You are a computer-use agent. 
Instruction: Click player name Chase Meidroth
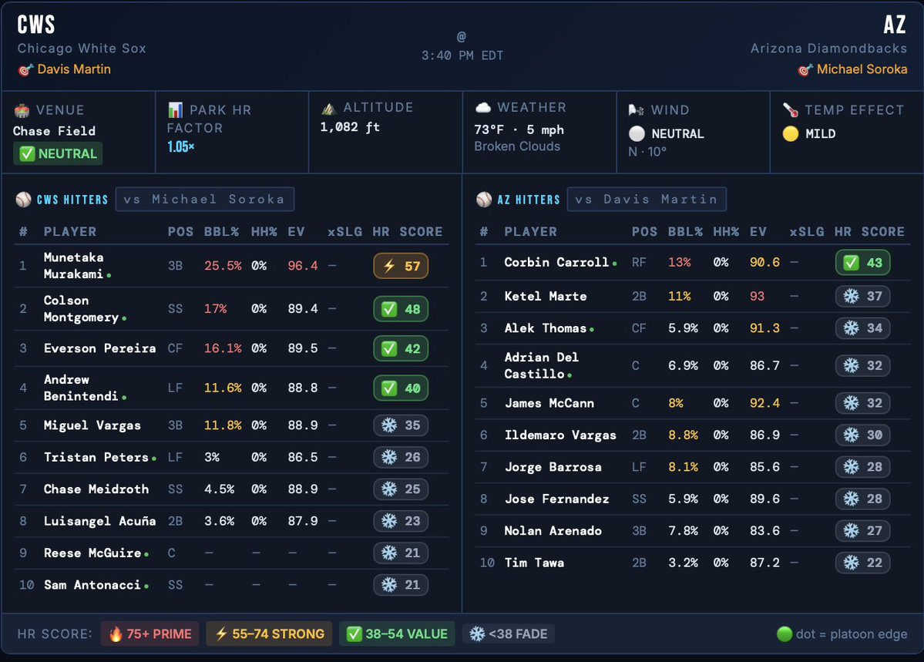pyautogui.click(x=96, y=489)
